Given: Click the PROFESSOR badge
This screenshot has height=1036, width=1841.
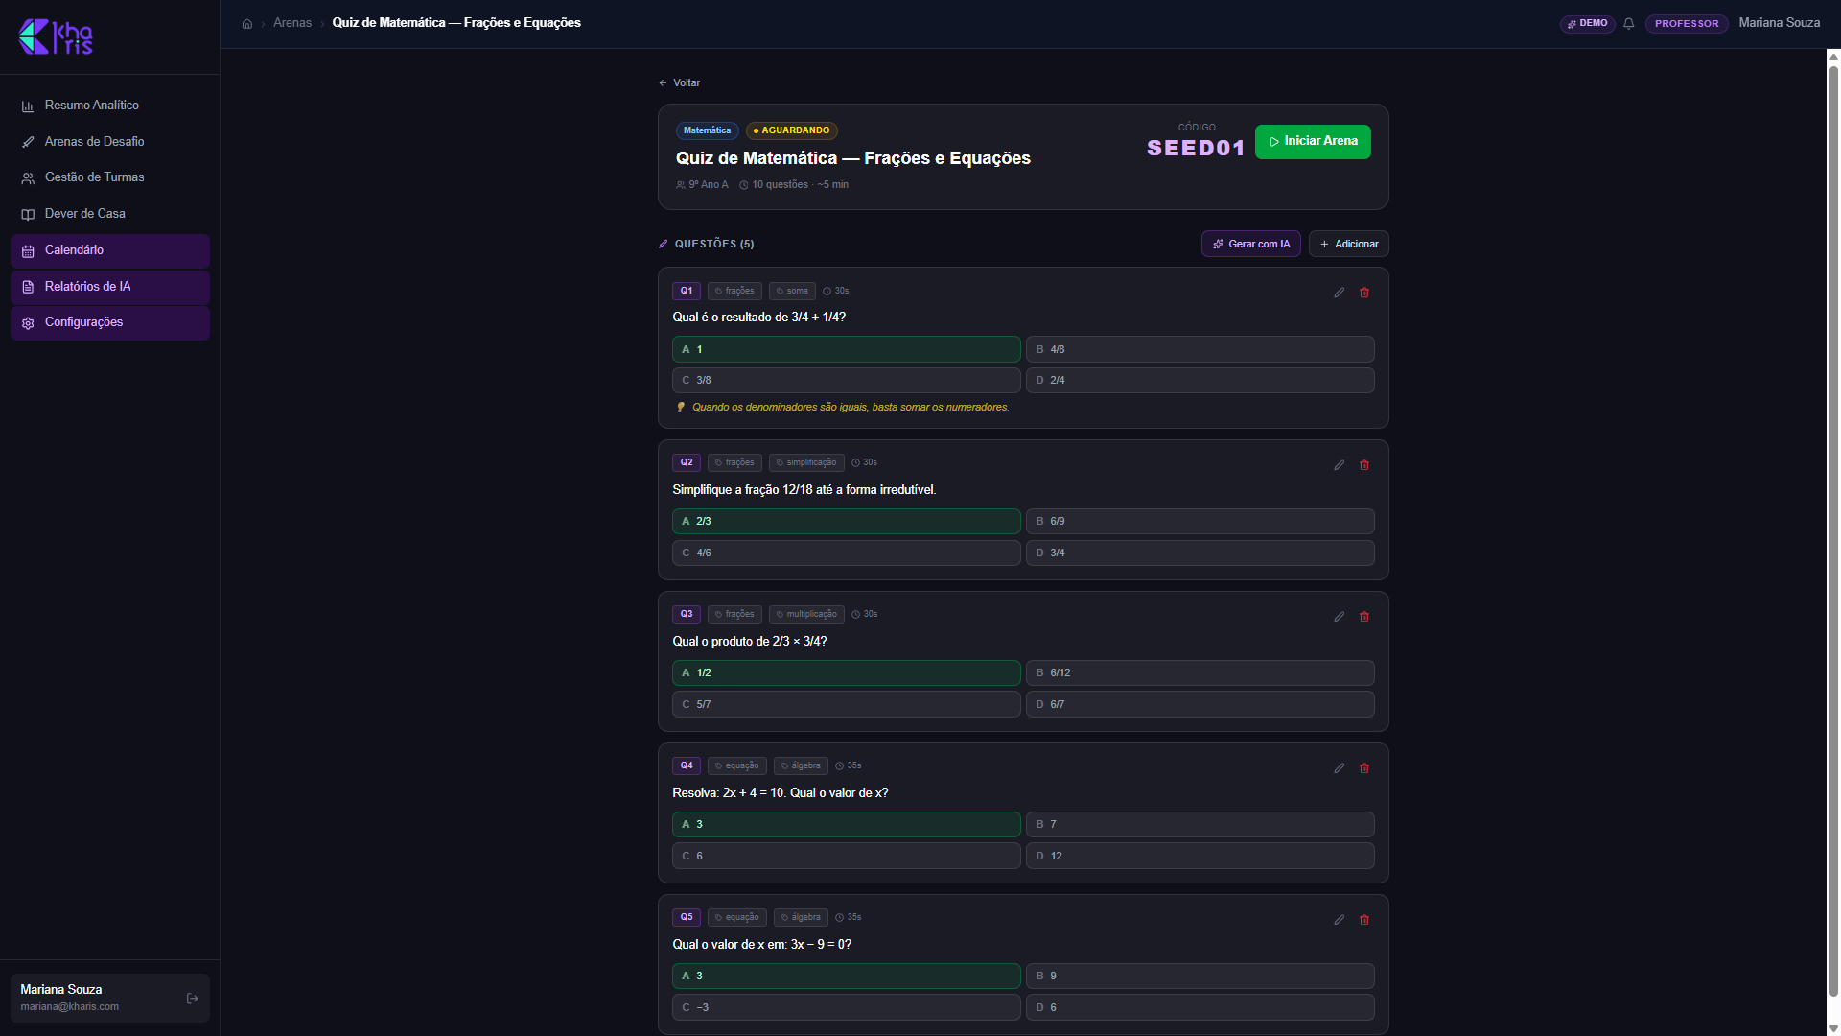Looking at the screenshot, I should [1687, 24].
